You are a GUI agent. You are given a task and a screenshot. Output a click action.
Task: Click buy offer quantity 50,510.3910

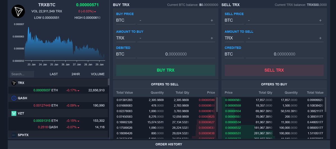click(x=290, y=111)
